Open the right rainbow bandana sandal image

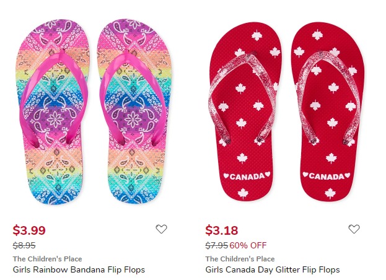(x=135, y=112)
